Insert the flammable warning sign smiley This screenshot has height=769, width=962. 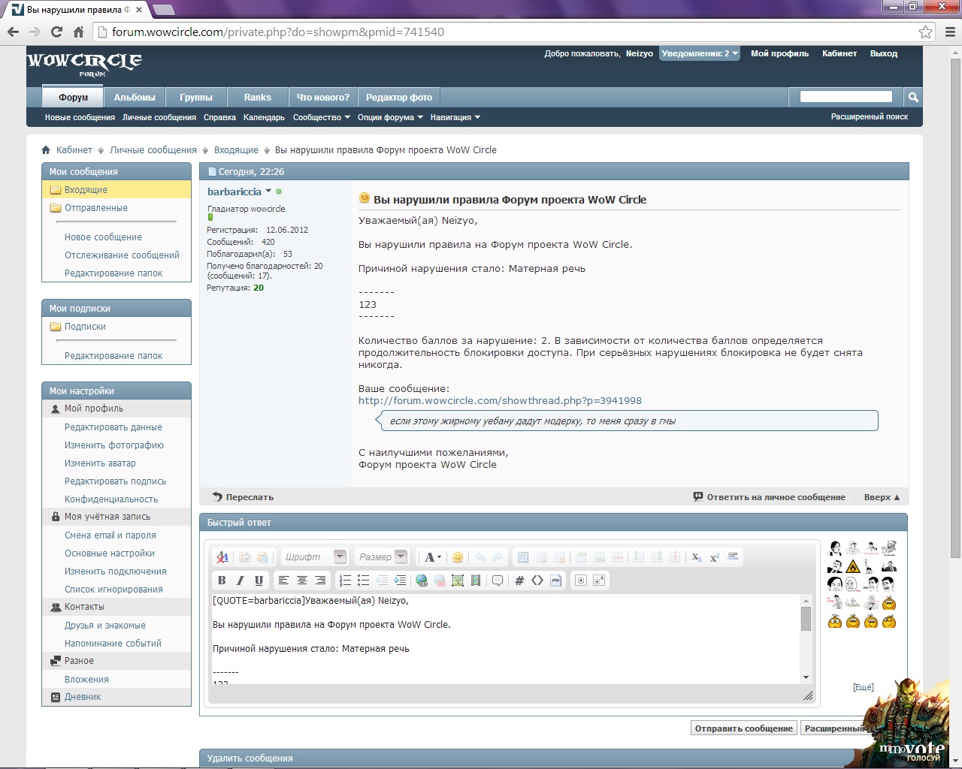point(853,566)
